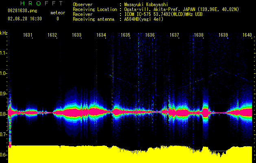Click the 1639 time marker
Image resolution: width=256 pixels, height=163 pixels.
pos(223,35)
